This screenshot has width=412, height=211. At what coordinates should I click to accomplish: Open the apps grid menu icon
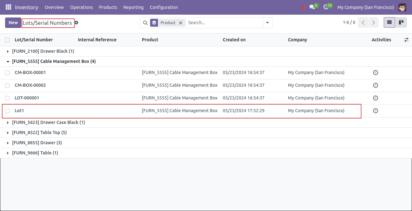(8, 7)
